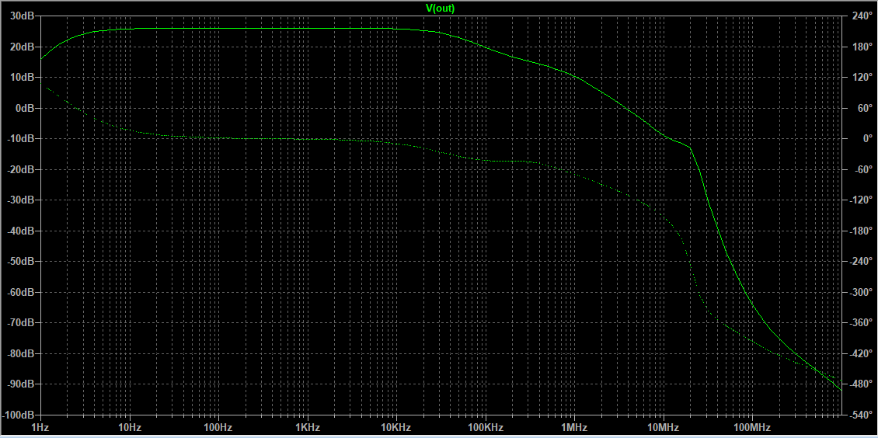Viewport: 878px width, 438px height.
Task: Click the -360° phase axis label
Action: (x=859, y=323)
